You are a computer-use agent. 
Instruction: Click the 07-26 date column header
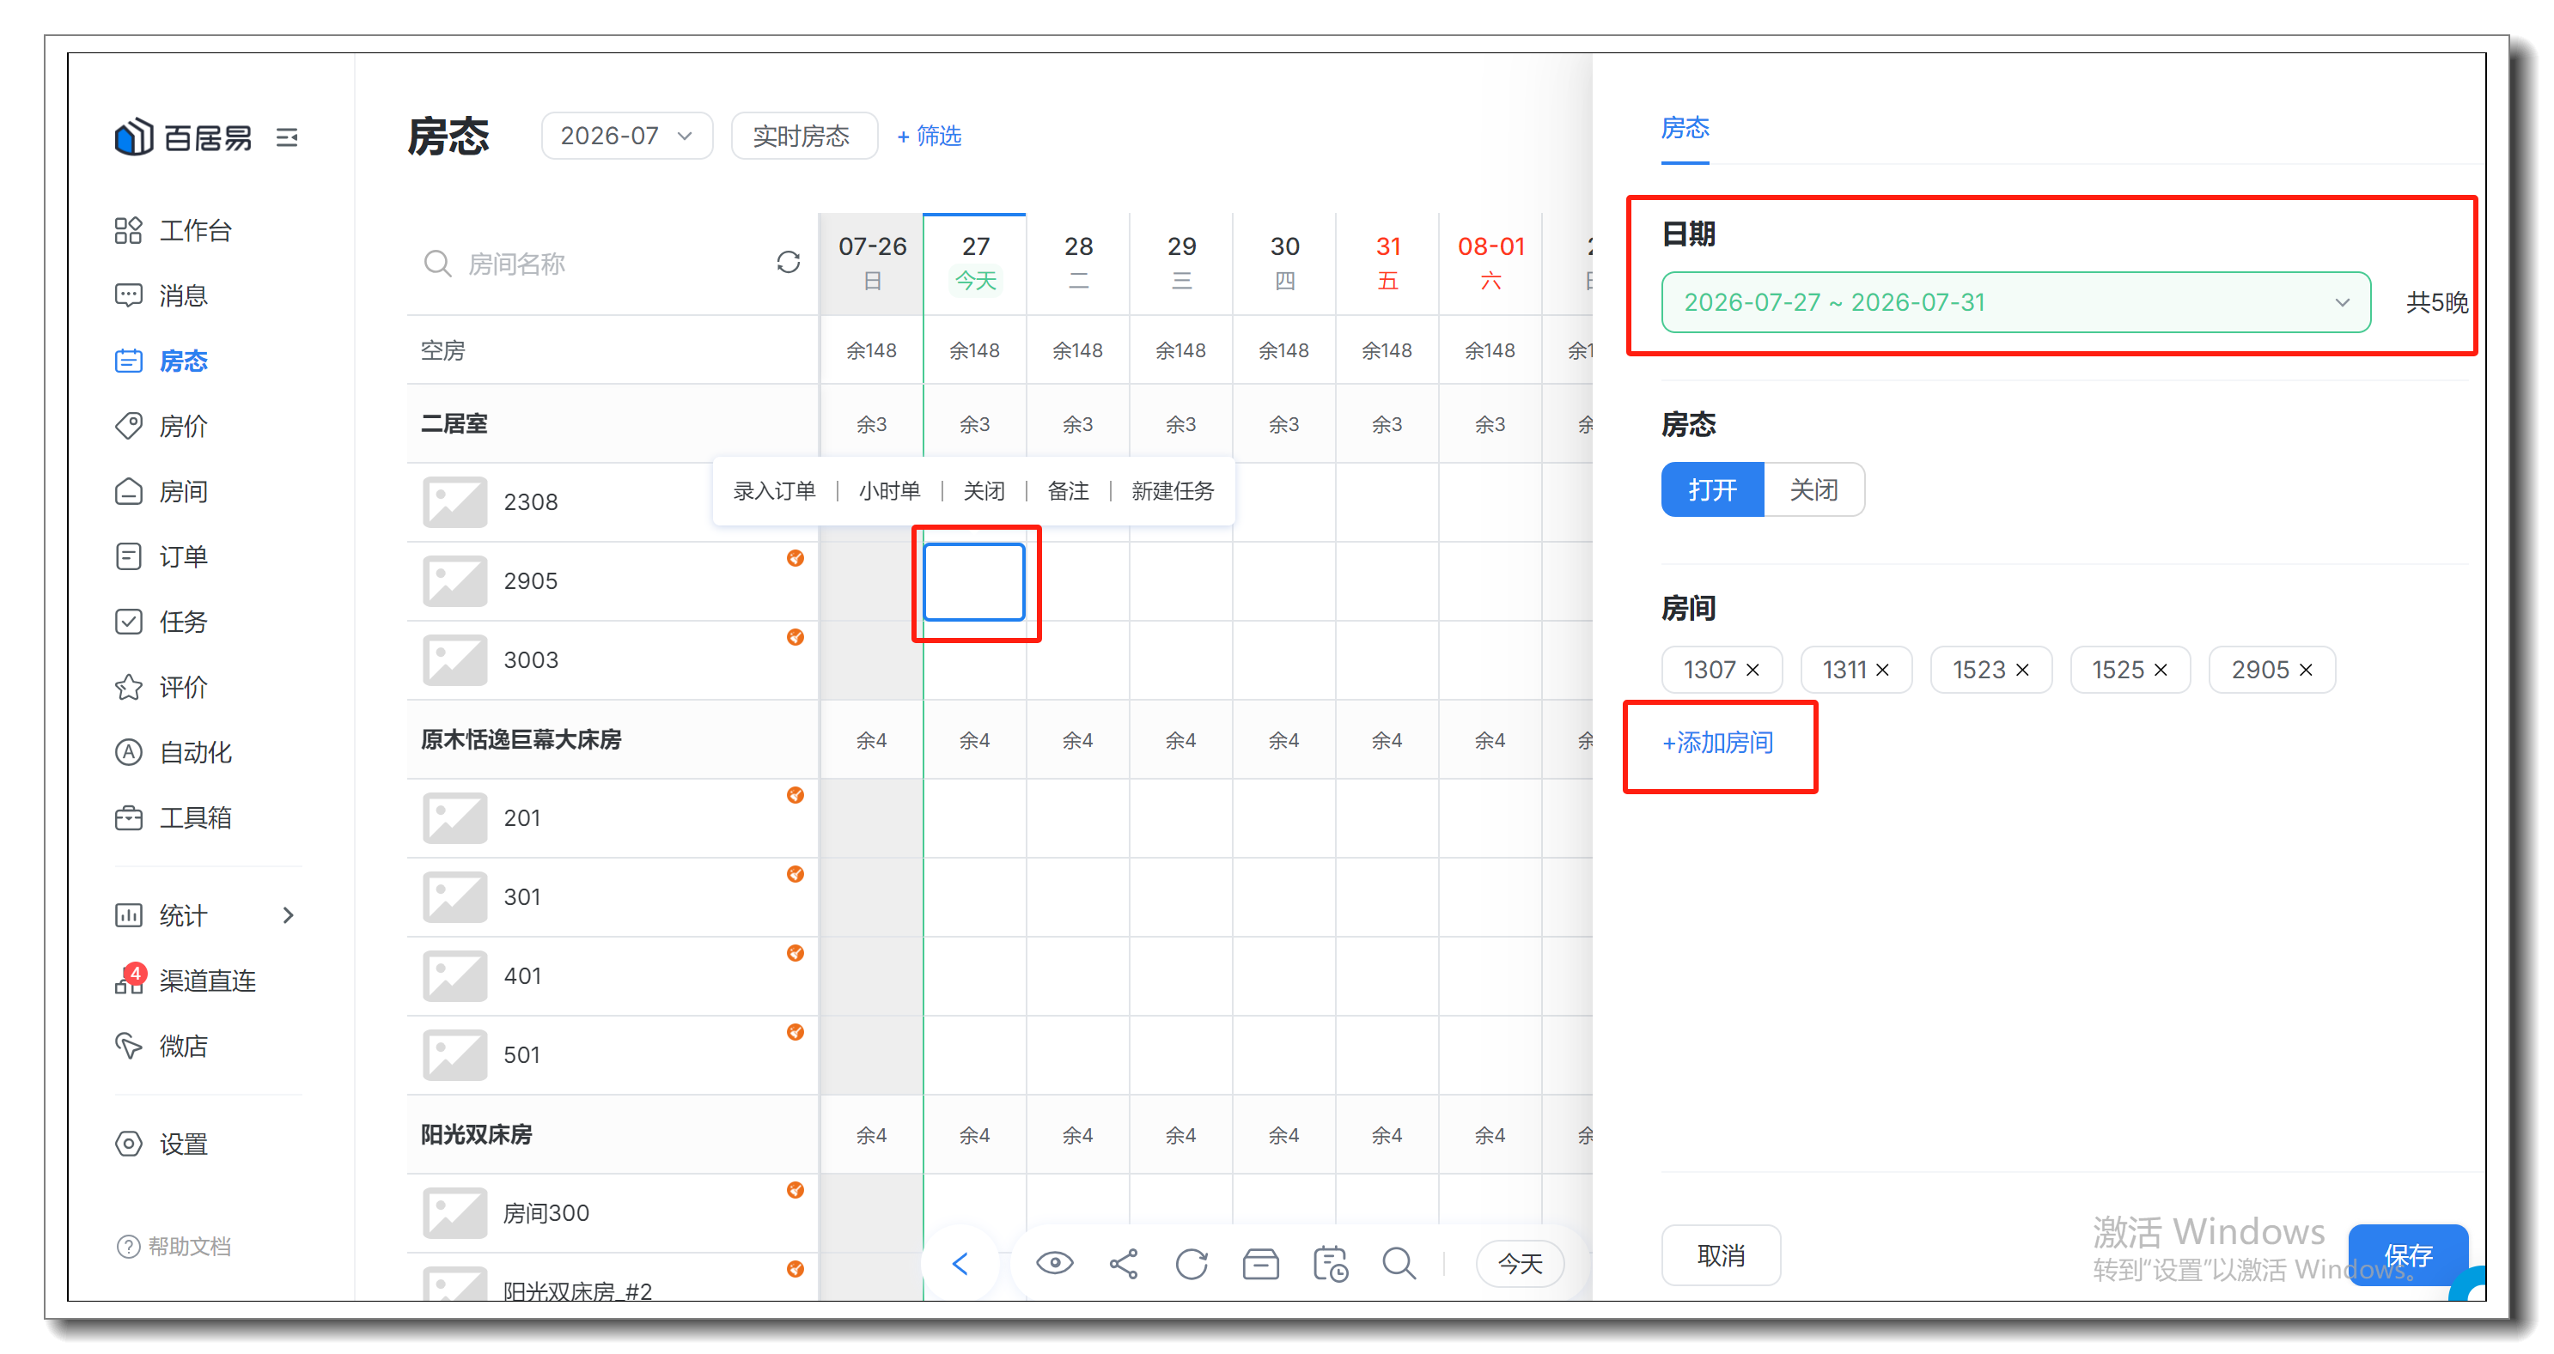click(871, 264)
